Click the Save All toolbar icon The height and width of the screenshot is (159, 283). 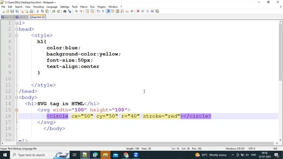(17, 11)
